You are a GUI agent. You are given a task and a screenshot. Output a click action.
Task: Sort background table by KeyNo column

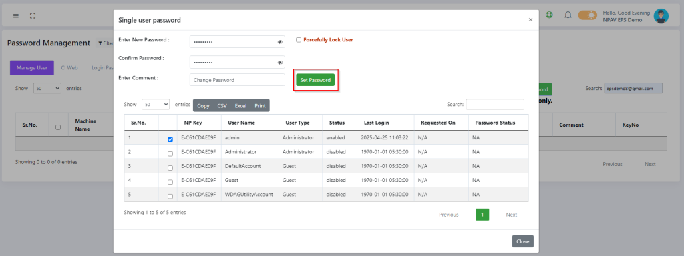641,125
